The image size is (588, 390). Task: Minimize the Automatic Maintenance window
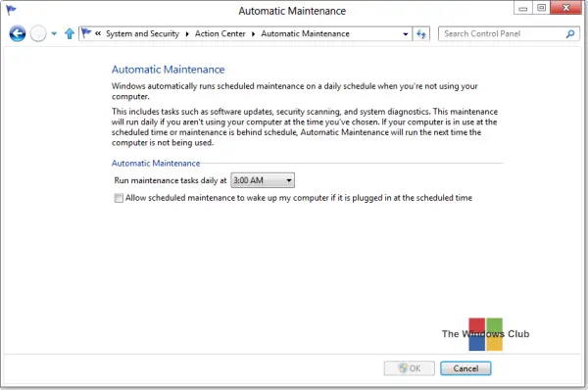(522, 8)
